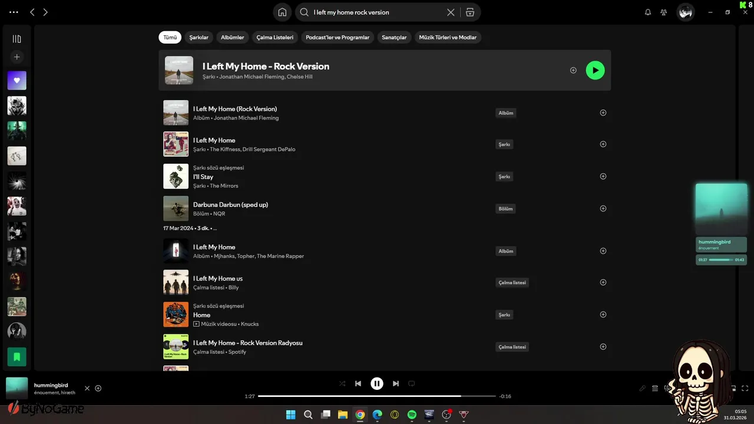
Task: Add I'll Stay by The Mirrors to library
Action: pos(603,176)
